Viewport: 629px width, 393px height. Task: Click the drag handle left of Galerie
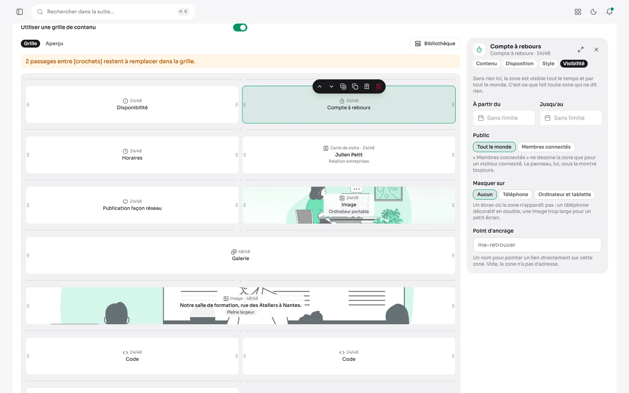(x=28, y=255)
